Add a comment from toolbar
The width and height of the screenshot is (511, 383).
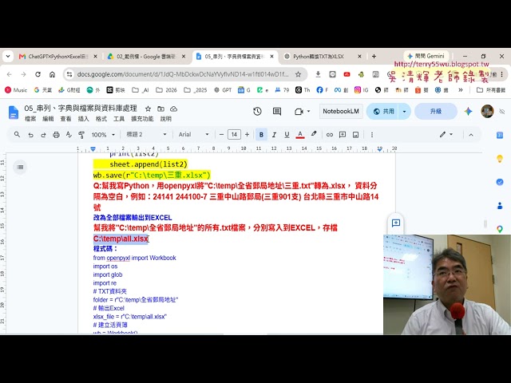click(343, 135)
